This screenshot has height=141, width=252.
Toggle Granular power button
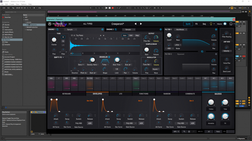(x=109, y=57)
